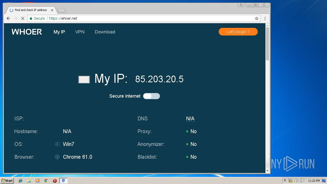This screenshot has width=327, height=184.
Task: Click the Hostname N/A value
Action: [x=67, y=131]
